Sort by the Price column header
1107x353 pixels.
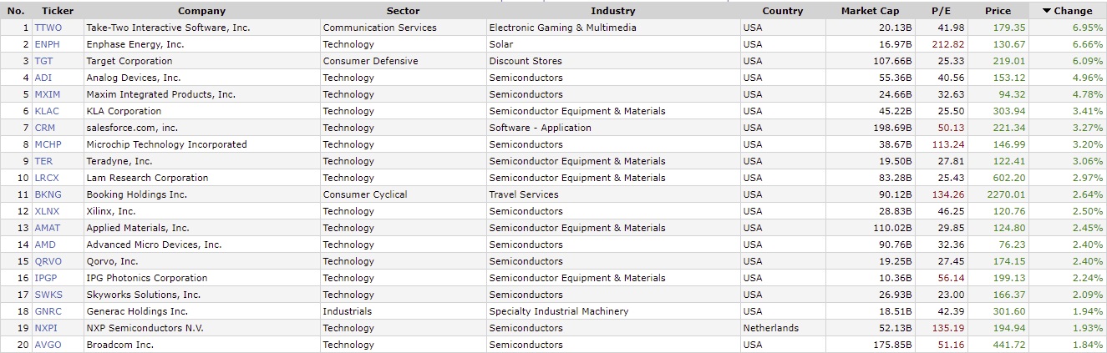pos(998,11)
